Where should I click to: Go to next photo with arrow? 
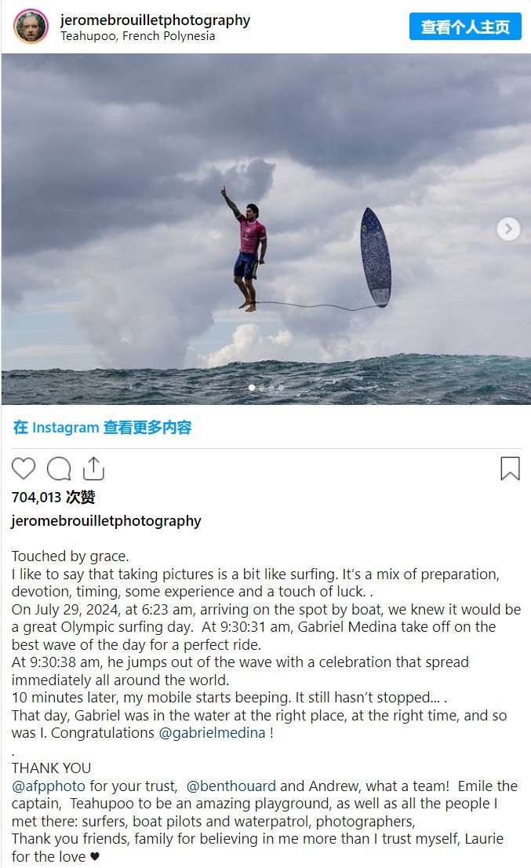coord(508,228)
